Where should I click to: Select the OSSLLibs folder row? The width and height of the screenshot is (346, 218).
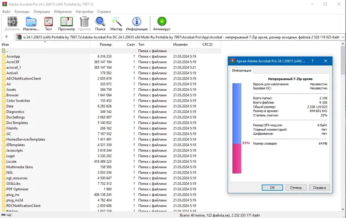(x=111, y=183)
